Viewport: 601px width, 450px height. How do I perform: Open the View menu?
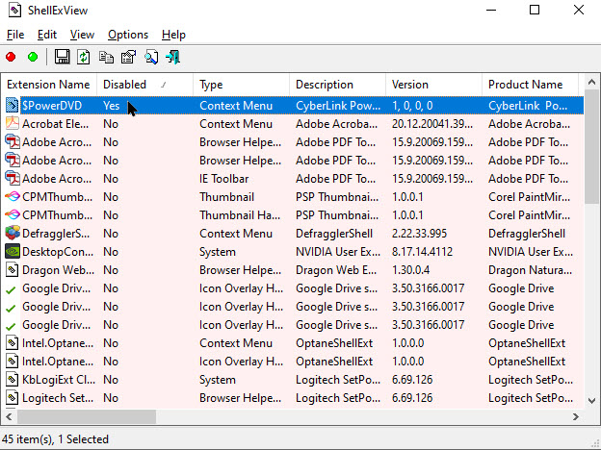coord(82,35)
